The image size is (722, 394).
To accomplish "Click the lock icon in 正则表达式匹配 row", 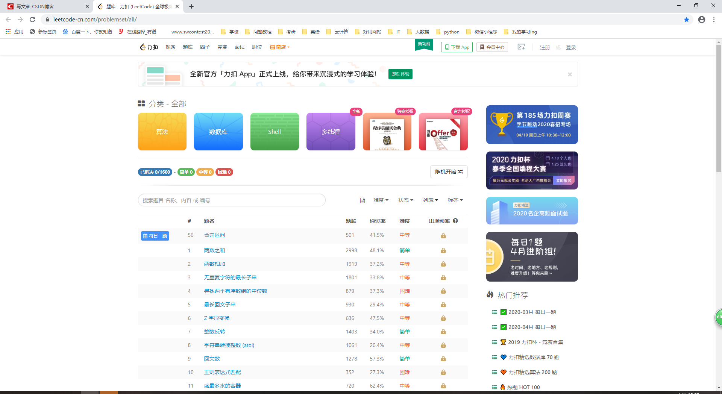I will 443,373.
